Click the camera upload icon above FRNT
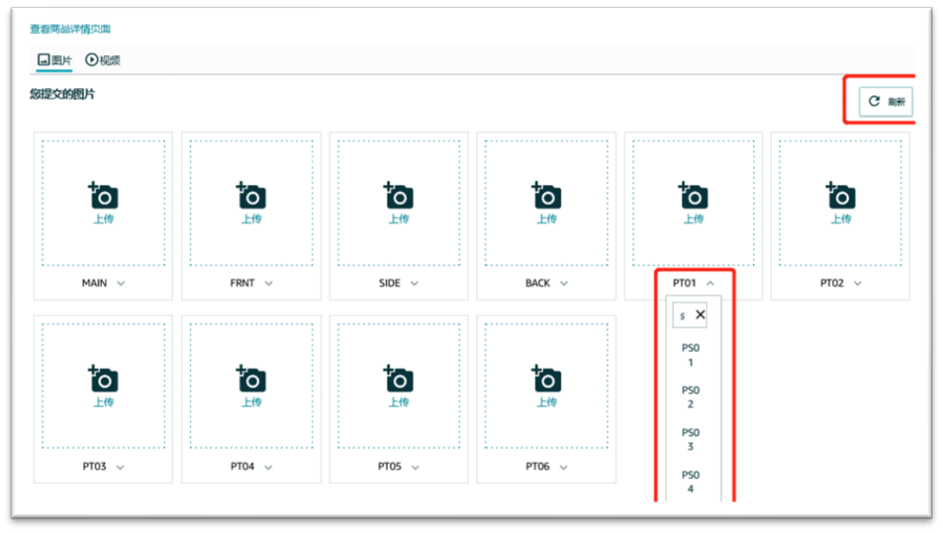The width and height of the screenshot is (943, 533). click(251, 196)
